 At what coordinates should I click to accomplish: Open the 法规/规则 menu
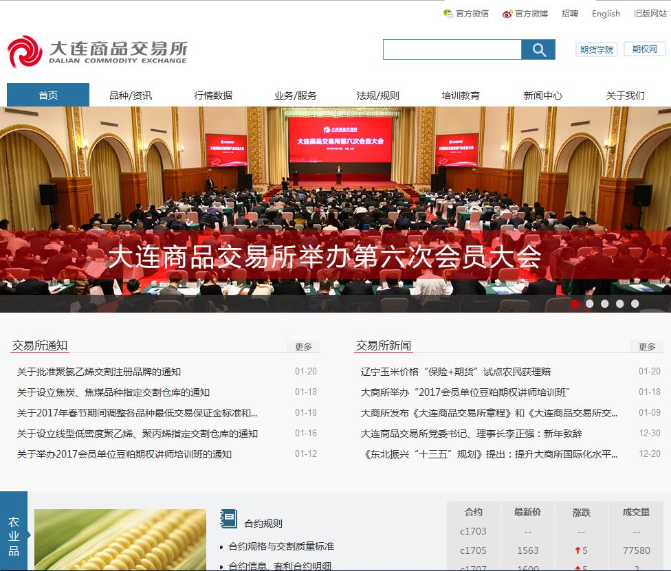pos(378,95)
